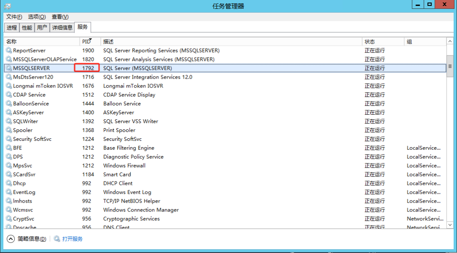Click the gear icon beside lmhosts
The width and height of the screenshot is (457, 253).
point(9,201)
